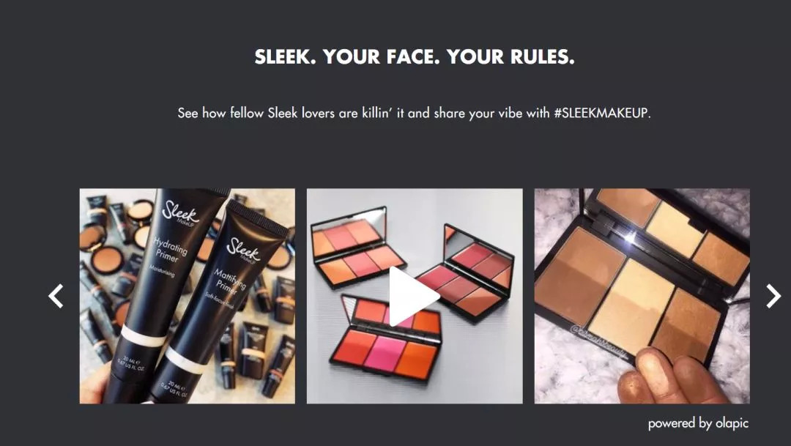The image size is (791, 446).
Task: Open the contour palette photo
Action: (642, 296)
